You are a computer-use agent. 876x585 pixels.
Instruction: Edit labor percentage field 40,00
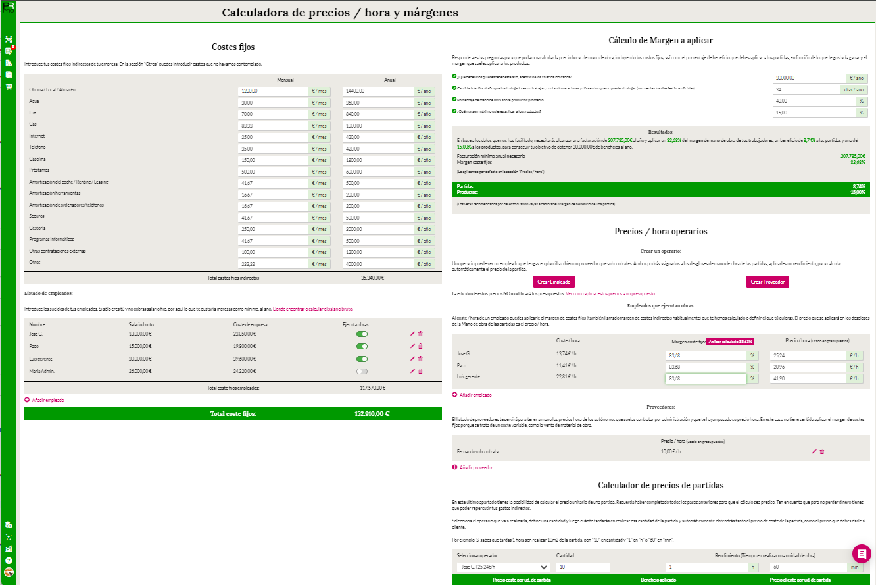pyautogui.click(x=814, y=101)
